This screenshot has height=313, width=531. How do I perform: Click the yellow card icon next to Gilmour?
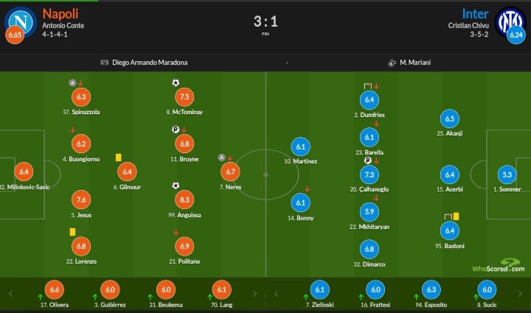pyautogui.click(x=118, y=157)
